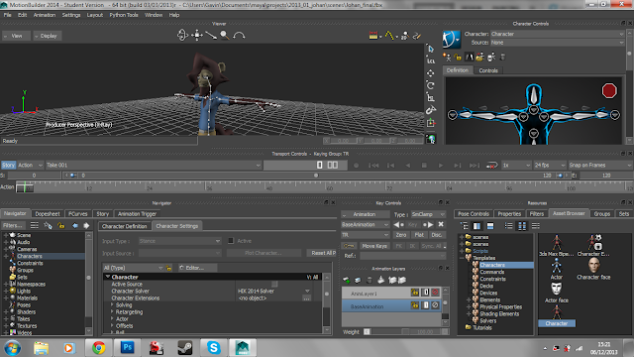Switch to Character Definition tab
The width and height of the screenshot is (634, 357).
coord(125,226)
